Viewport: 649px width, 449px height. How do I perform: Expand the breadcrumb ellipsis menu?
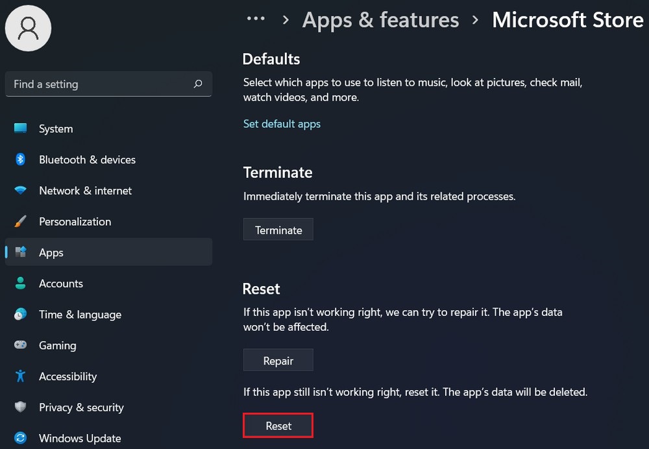(x=256, y=19)
